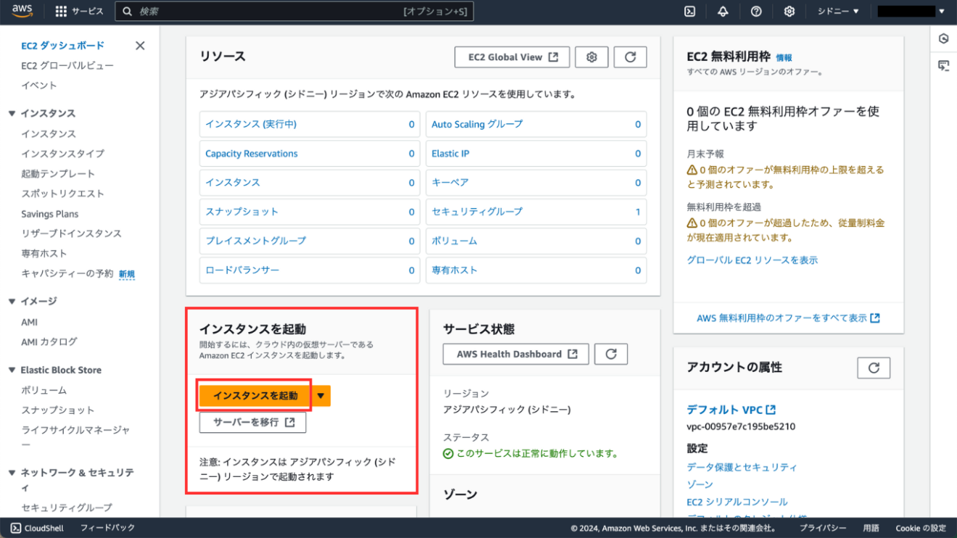
Task: Open the settings gear in the top bar
Action: click(x=789, y=12)
